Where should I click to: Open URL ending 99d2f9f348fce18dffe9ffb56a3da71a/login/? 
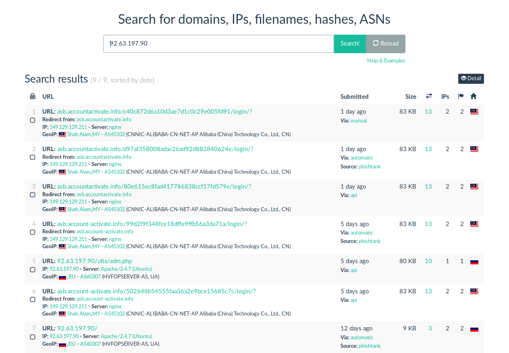152,224
